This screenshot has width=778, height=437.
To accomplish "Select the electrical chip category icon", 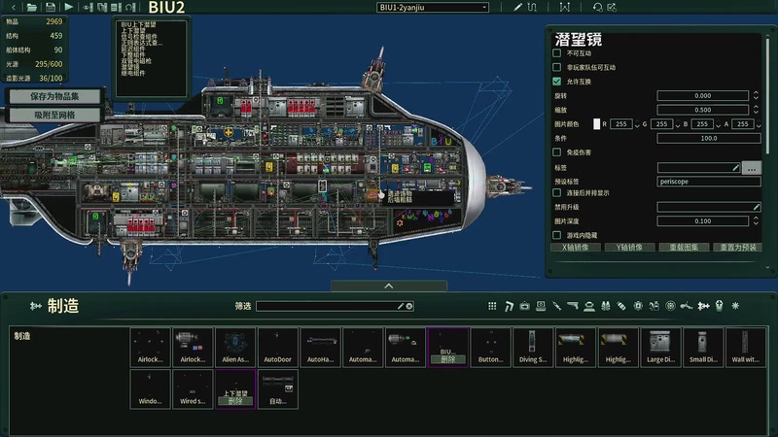I will pyautogui.click(x=638, y=306).
